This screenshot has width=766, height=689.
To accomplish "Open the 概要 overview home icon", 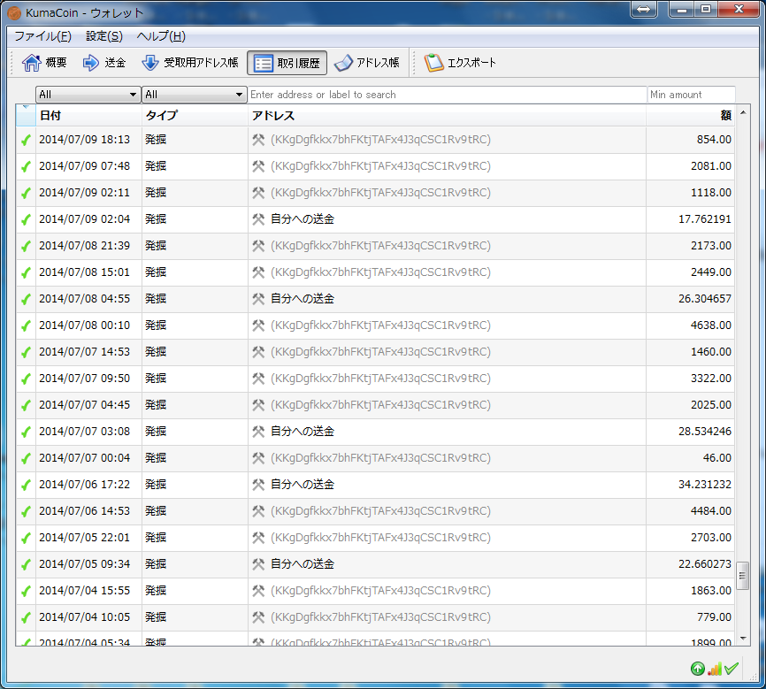I will point(32,63).
